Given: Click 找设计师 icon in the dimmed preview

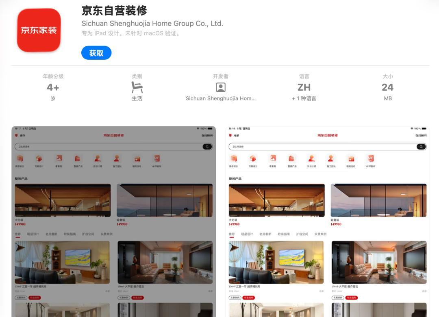Looking at the screenshot, I should pyautogui.click(x=98, y=158).
